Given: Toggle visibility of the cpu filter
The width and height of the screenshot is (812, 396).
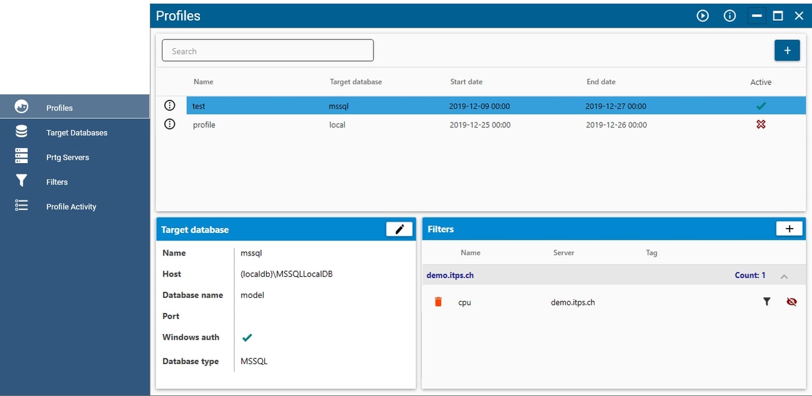Looking at the screenshot, I should [791, 302].
